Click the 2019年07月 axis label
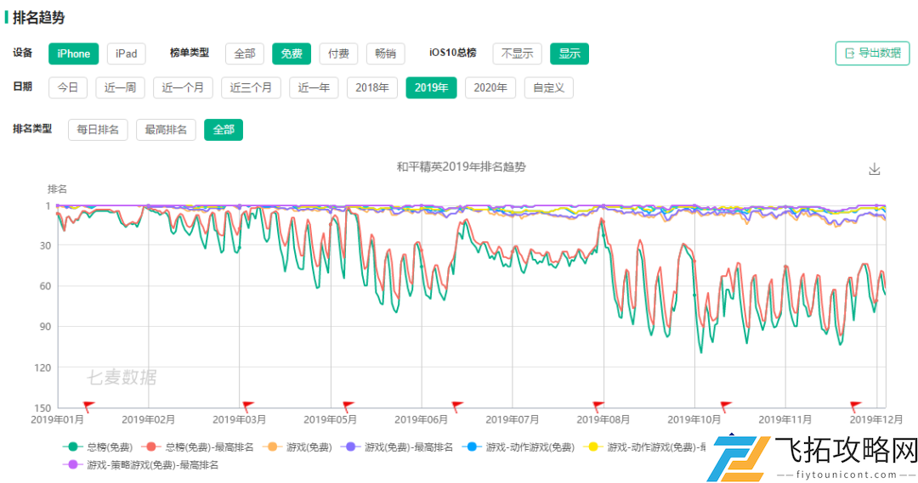The width and height of the screenshot is (918, 483). pyautogui.click(x=513, y=420)
